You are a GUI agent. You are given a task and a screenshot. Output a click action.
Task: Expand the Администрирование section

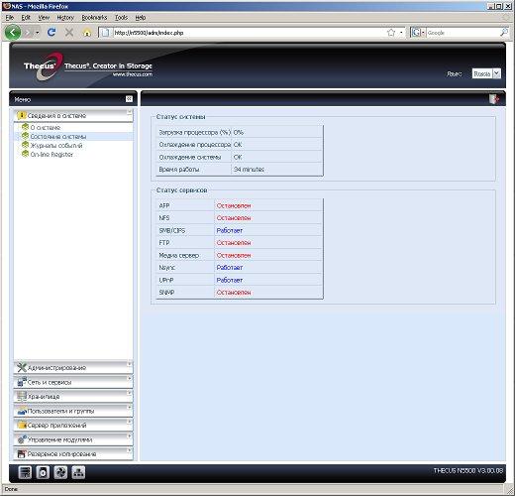click(73, 368)
